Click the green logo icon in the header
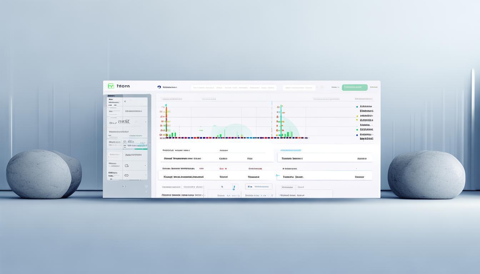 (111, 86)
